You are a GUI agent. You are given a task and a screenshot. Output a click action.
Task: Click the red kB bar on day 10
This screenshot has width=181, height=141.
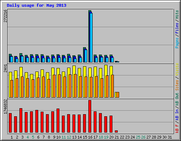[x=58, y=121]
